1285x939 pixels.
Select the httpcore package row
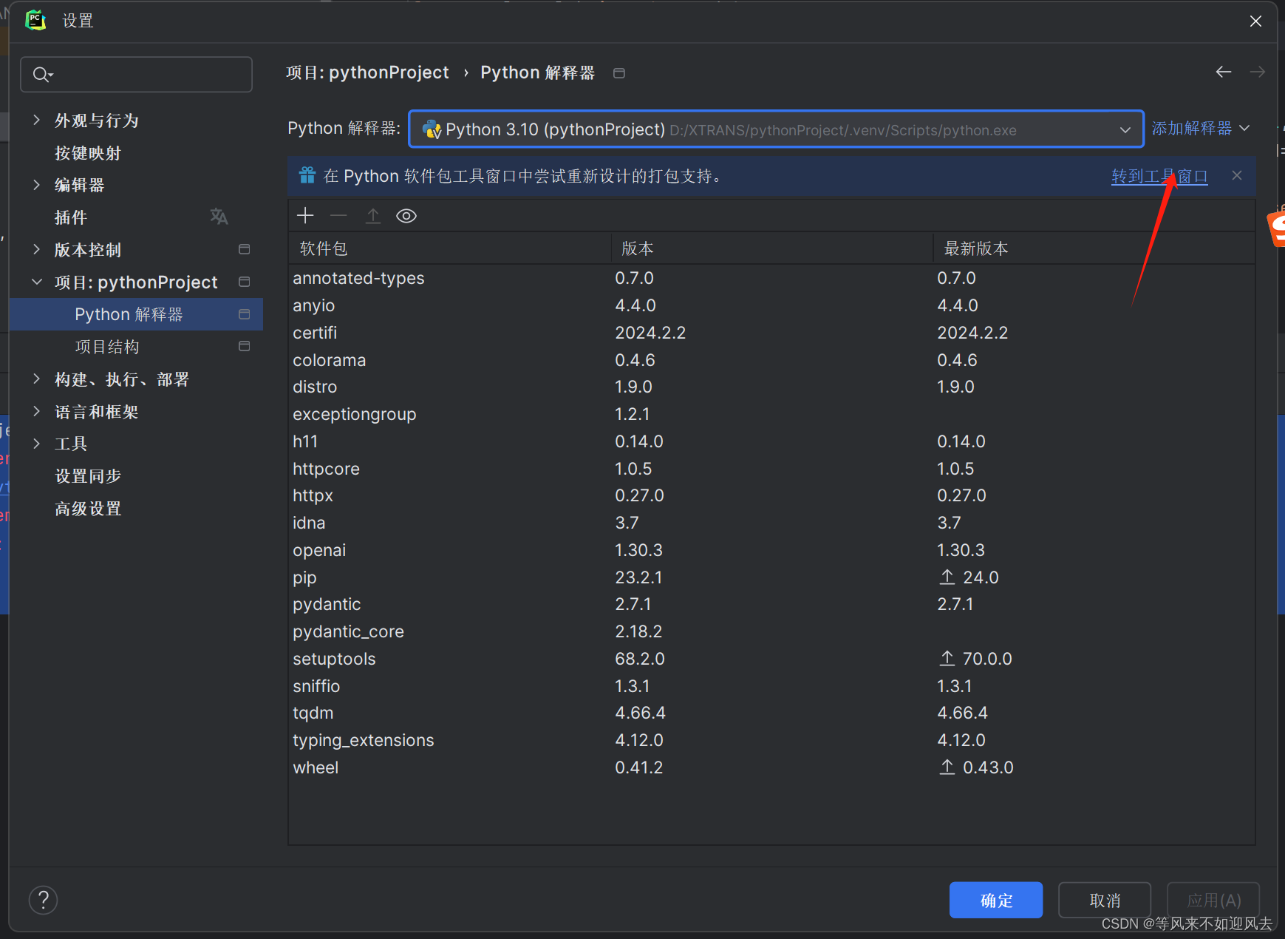(771, 469)
